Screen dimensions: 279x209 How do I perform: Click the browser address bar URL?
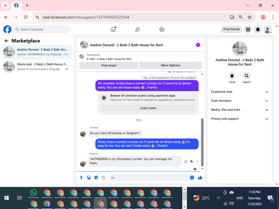[x=86, y=17]
